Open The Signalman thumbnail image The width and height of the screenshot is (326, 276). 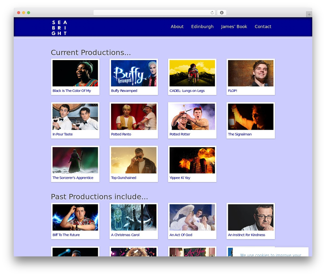pyautogui.click(x=251, y=117)
